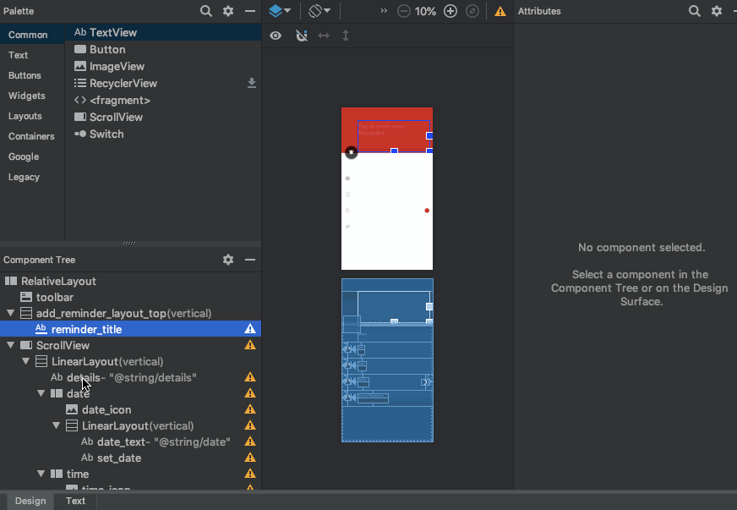737x510 pixels.
Task: Minimize the Palette panel
Action: (250, 11)
